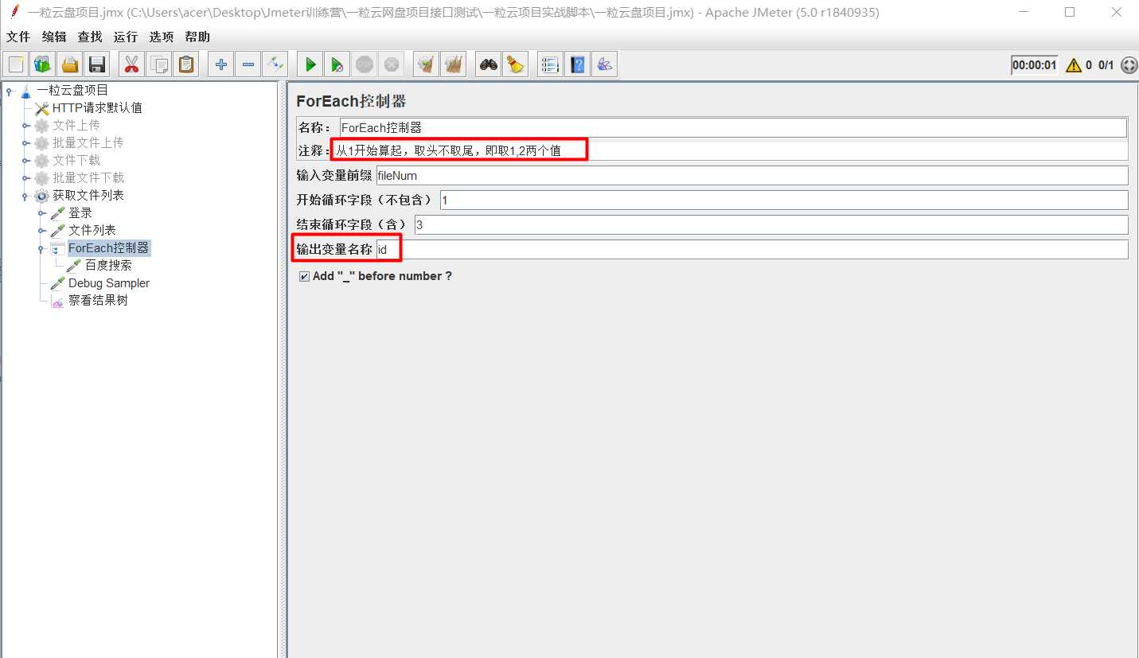Select the disabled 文件上传 thread group
The height and width of the screenshot is (658, 1139).
click(76, 126)
